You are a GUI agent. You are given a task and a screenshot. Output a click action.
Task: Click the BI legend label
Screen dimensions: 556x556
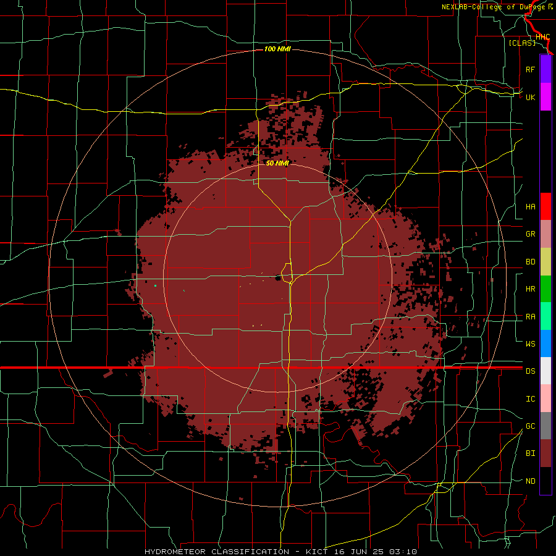(x=531, y=453)
